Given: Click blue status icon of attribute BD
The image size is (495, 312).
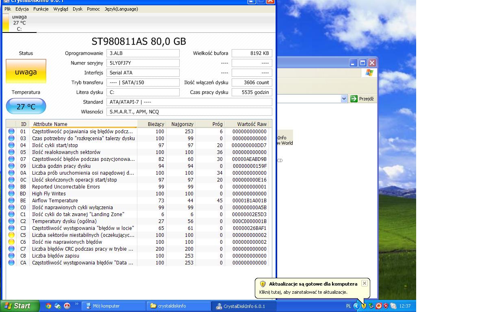Looking at the screenshot, I should click(x=11, y=193).
